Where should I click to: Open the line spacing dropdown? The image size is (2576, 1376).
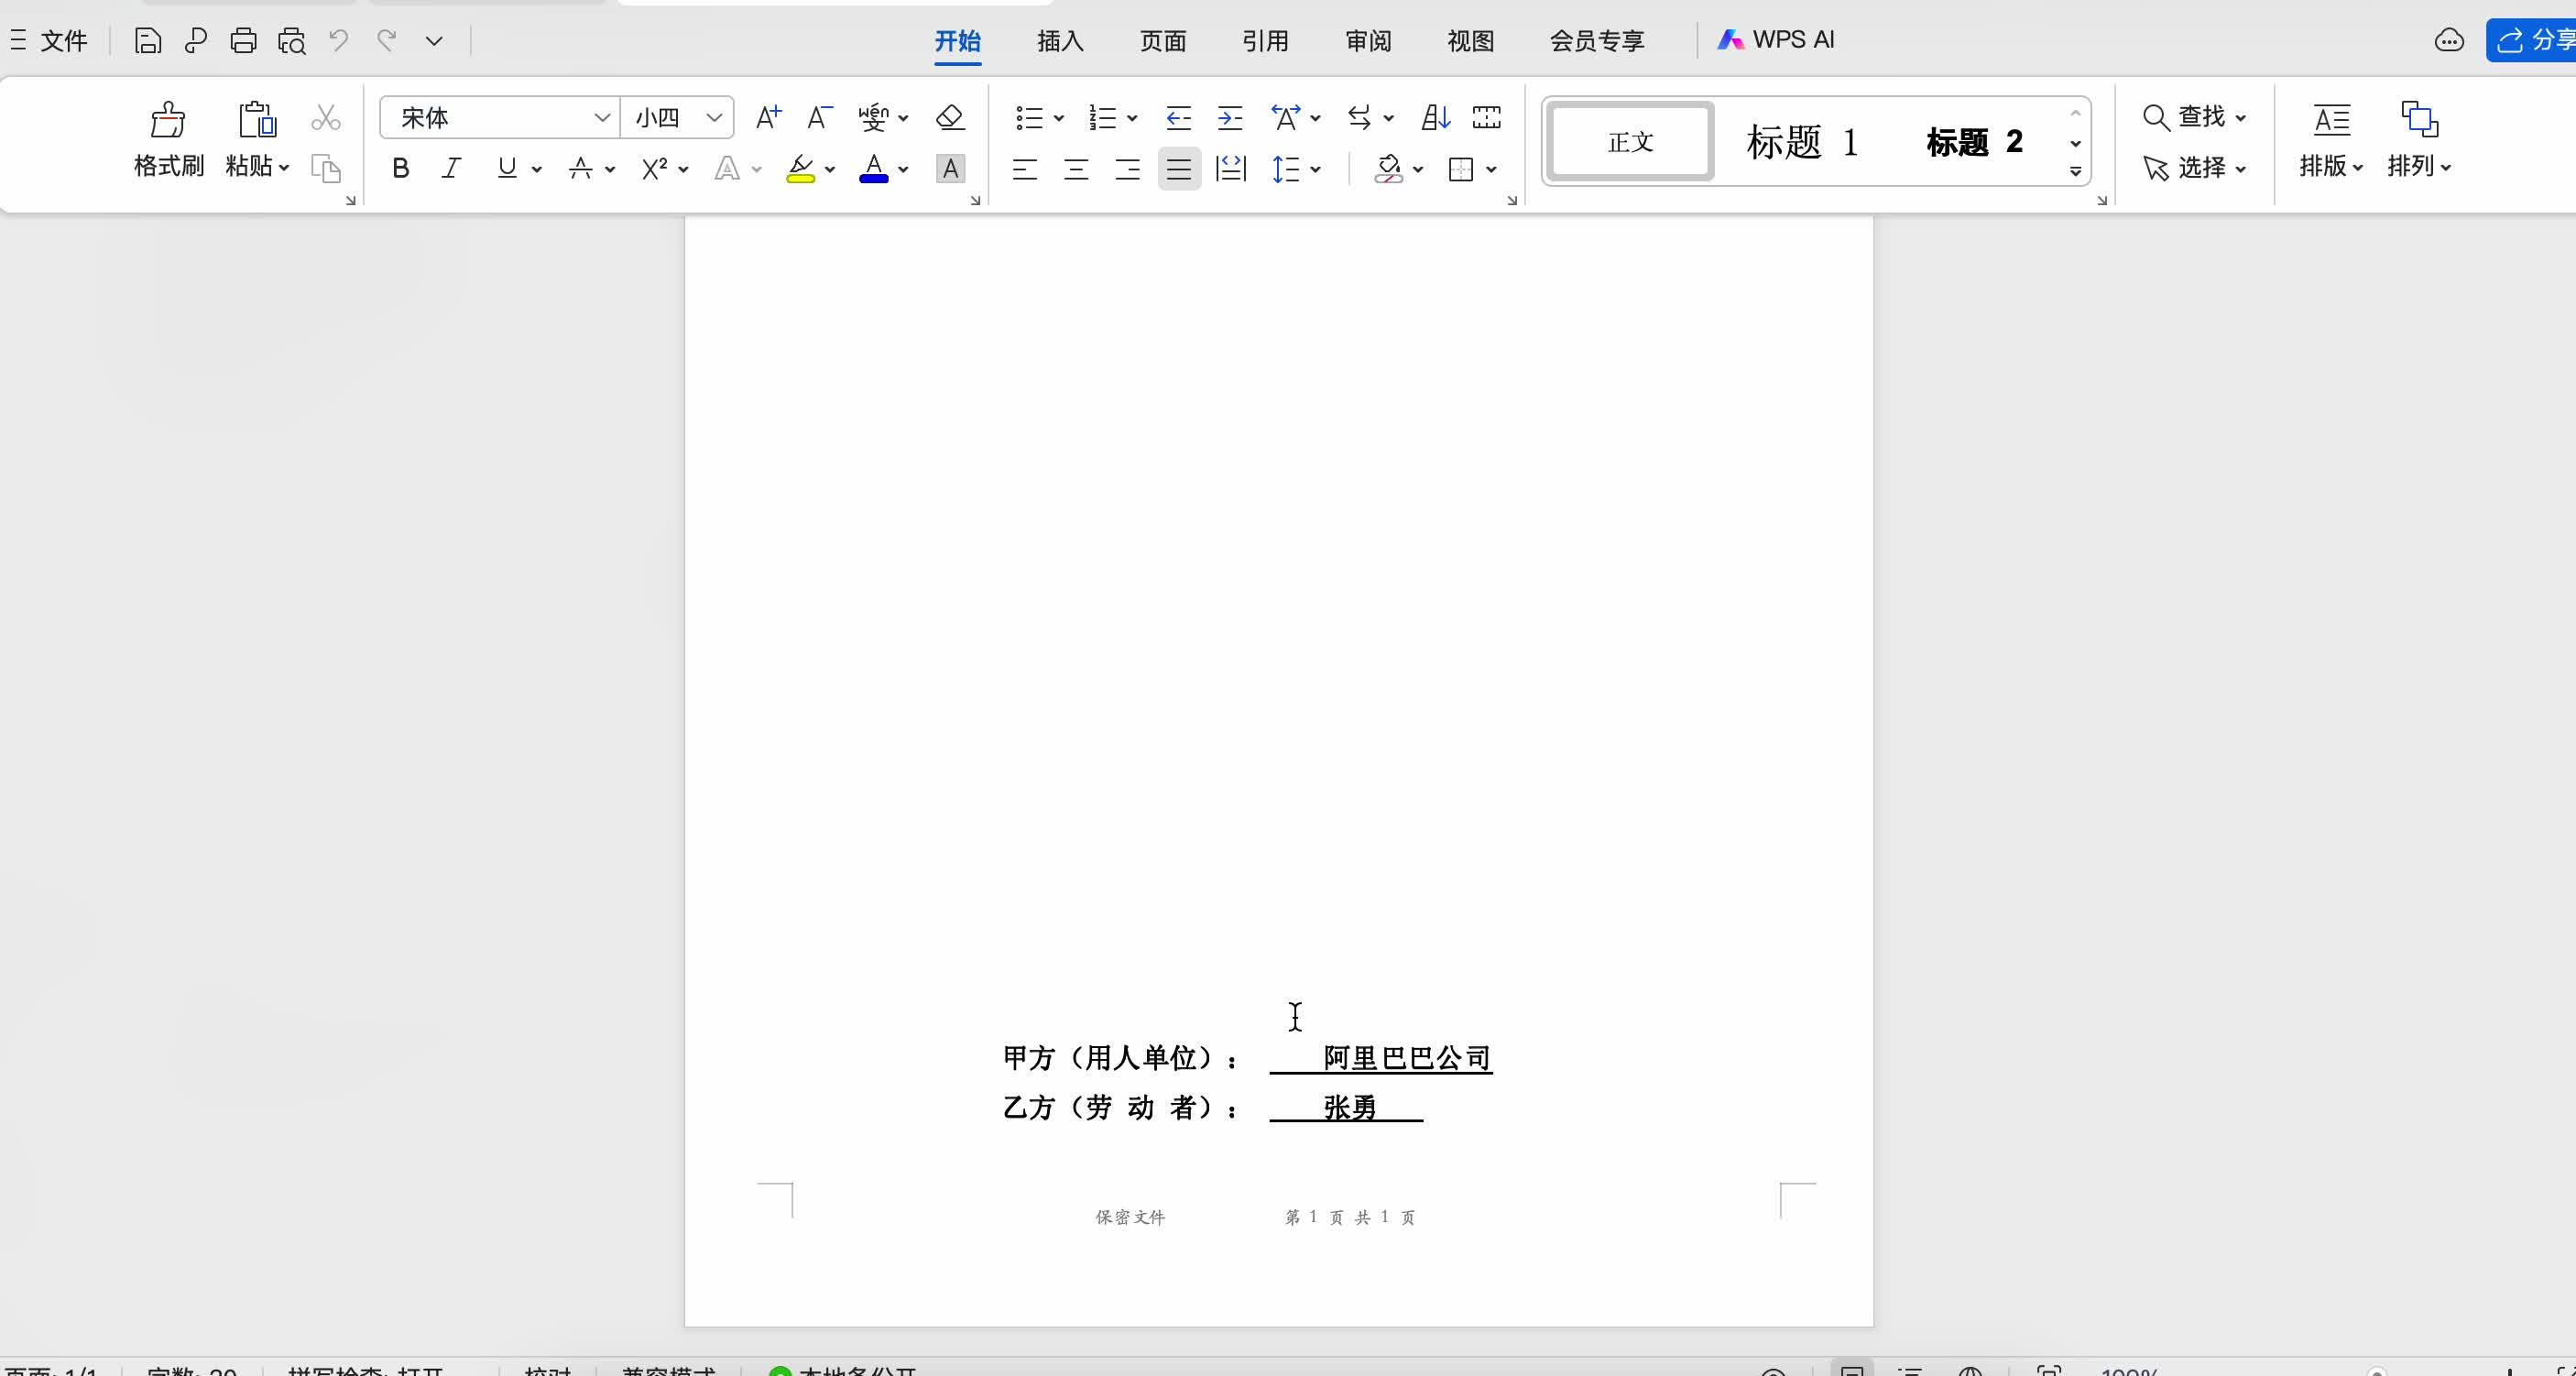(x=1296, y=169)
